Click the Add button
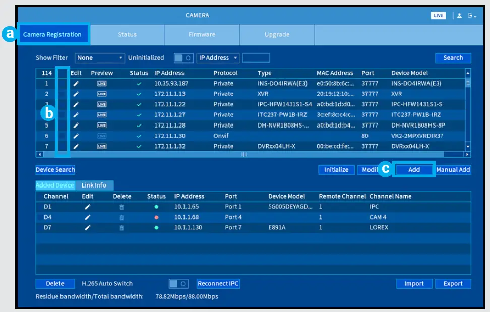 [414, 170]
